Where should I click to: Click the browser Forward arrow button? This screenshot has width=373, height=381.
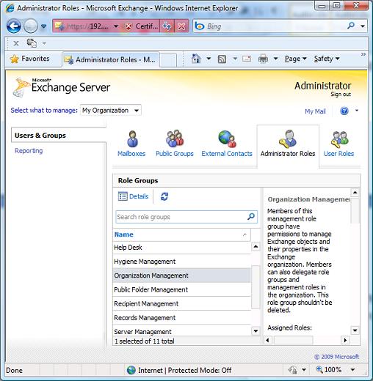31,26
